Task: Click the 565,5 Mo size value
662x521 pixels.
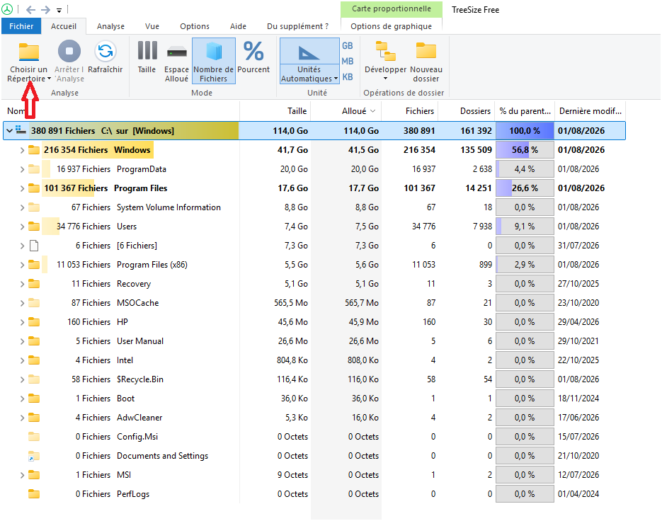Action: 291,303
